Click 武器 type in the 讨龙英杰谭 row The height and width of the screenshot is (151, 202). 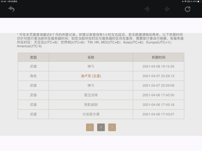(x=33, y=114)
